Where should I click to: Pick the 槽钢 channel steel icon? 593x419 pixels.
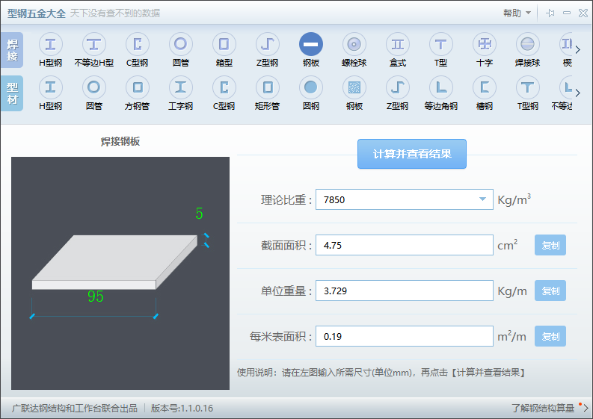(485, 87)
